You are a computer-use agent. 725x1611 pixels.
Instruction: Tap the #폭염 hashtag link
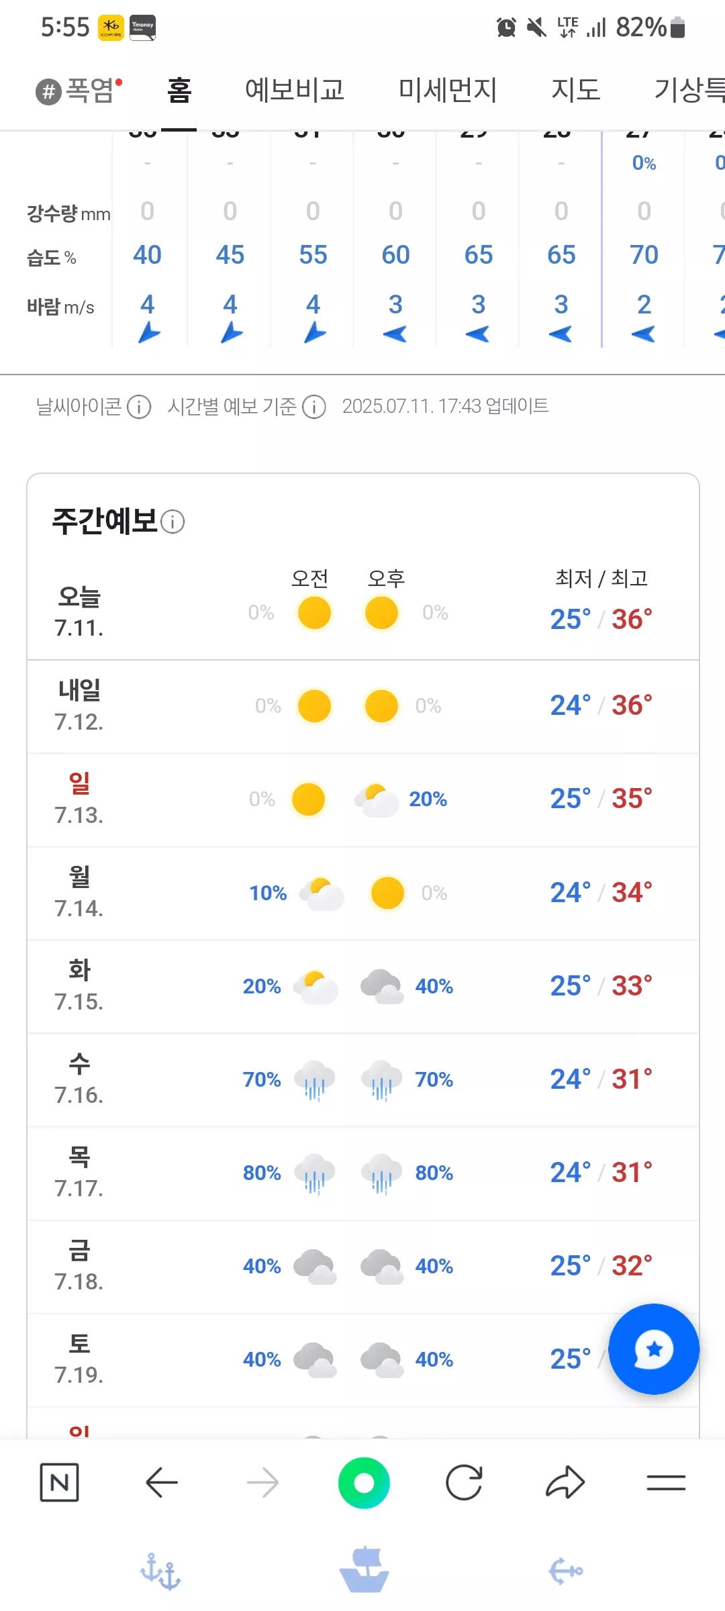click(x=79, y=90)
